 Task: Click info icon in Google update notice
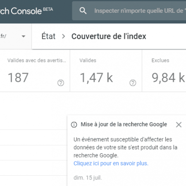pos(74,124)
